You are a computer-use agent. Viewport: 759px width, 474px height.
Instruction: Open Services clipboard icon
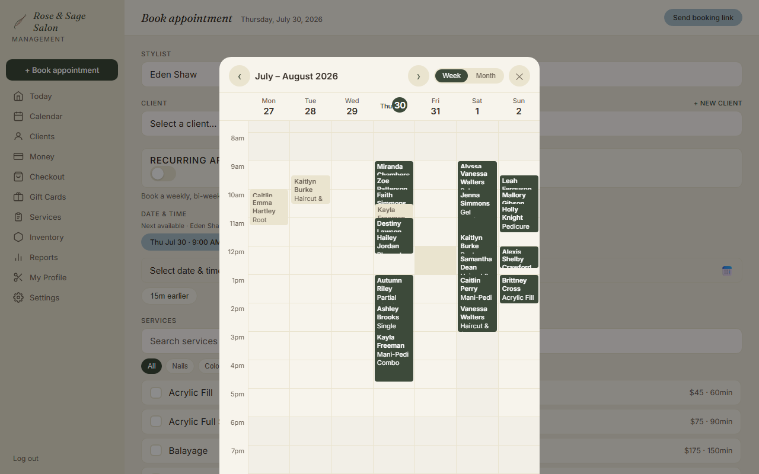pyautogui.click(x=18, y=217)
